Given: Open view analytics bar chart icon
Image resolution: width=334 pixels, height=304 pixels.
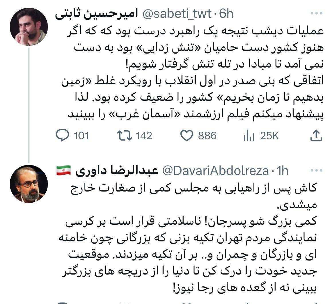Looking at the screenshot, I should (x=249, y=136).
